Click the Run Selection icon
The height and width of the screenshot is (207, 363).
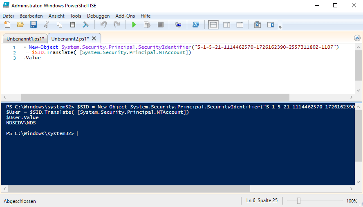coord(147,25)
